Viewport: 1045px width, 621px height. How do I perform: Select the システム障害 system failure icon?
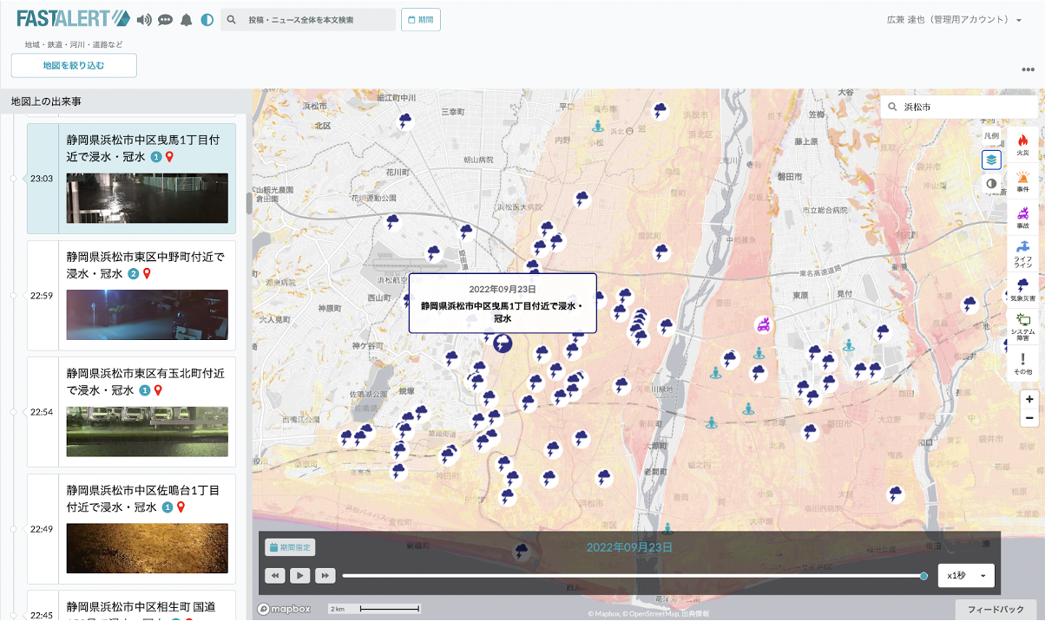(1022, 326)
